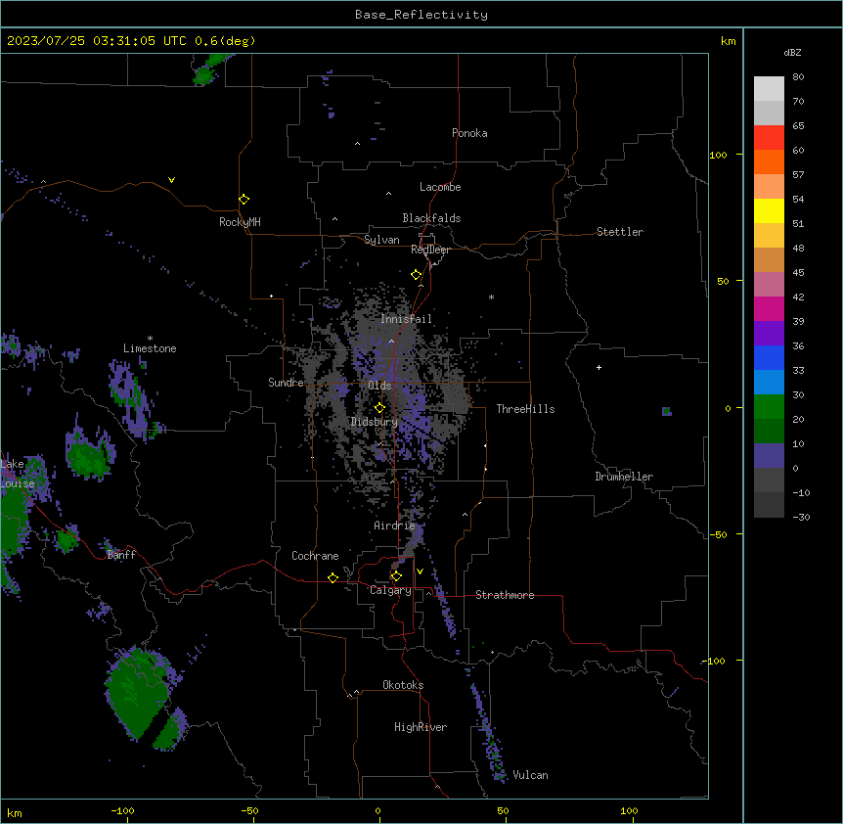Click the Lacombe city label
The width and height of the screenshot is (843, 824).
tap(440, 187)
